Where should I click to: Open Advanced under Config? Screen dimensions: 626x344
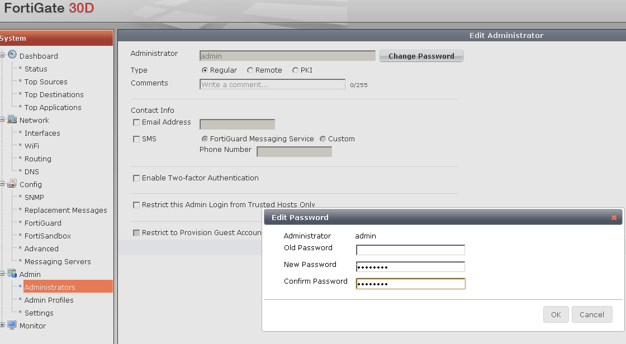tap(41, 249)
